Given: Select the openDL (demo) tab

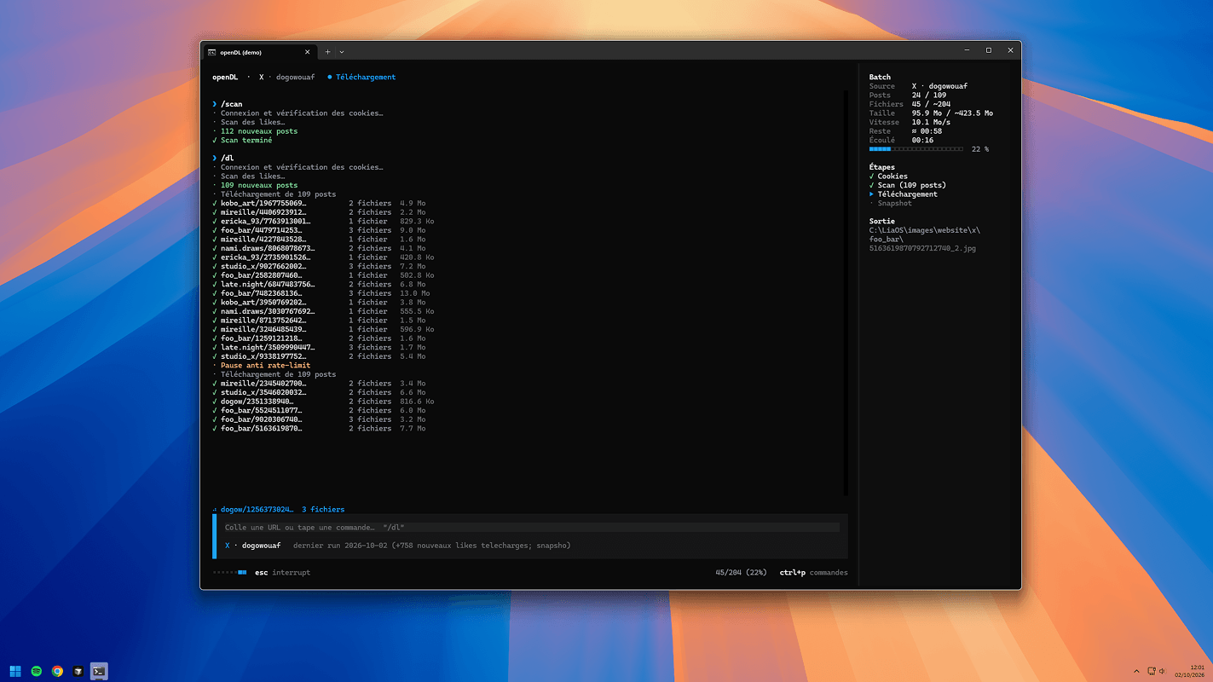Looking at the screenshot, I should coord(260,52).
